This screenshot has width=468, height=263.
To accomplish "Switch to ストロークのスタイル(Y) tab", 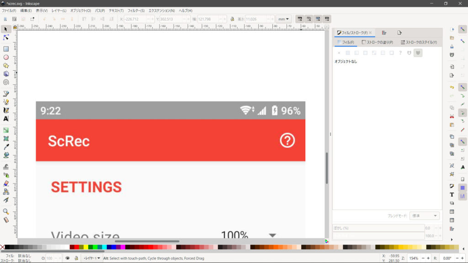I will click(x=419, y=42).
